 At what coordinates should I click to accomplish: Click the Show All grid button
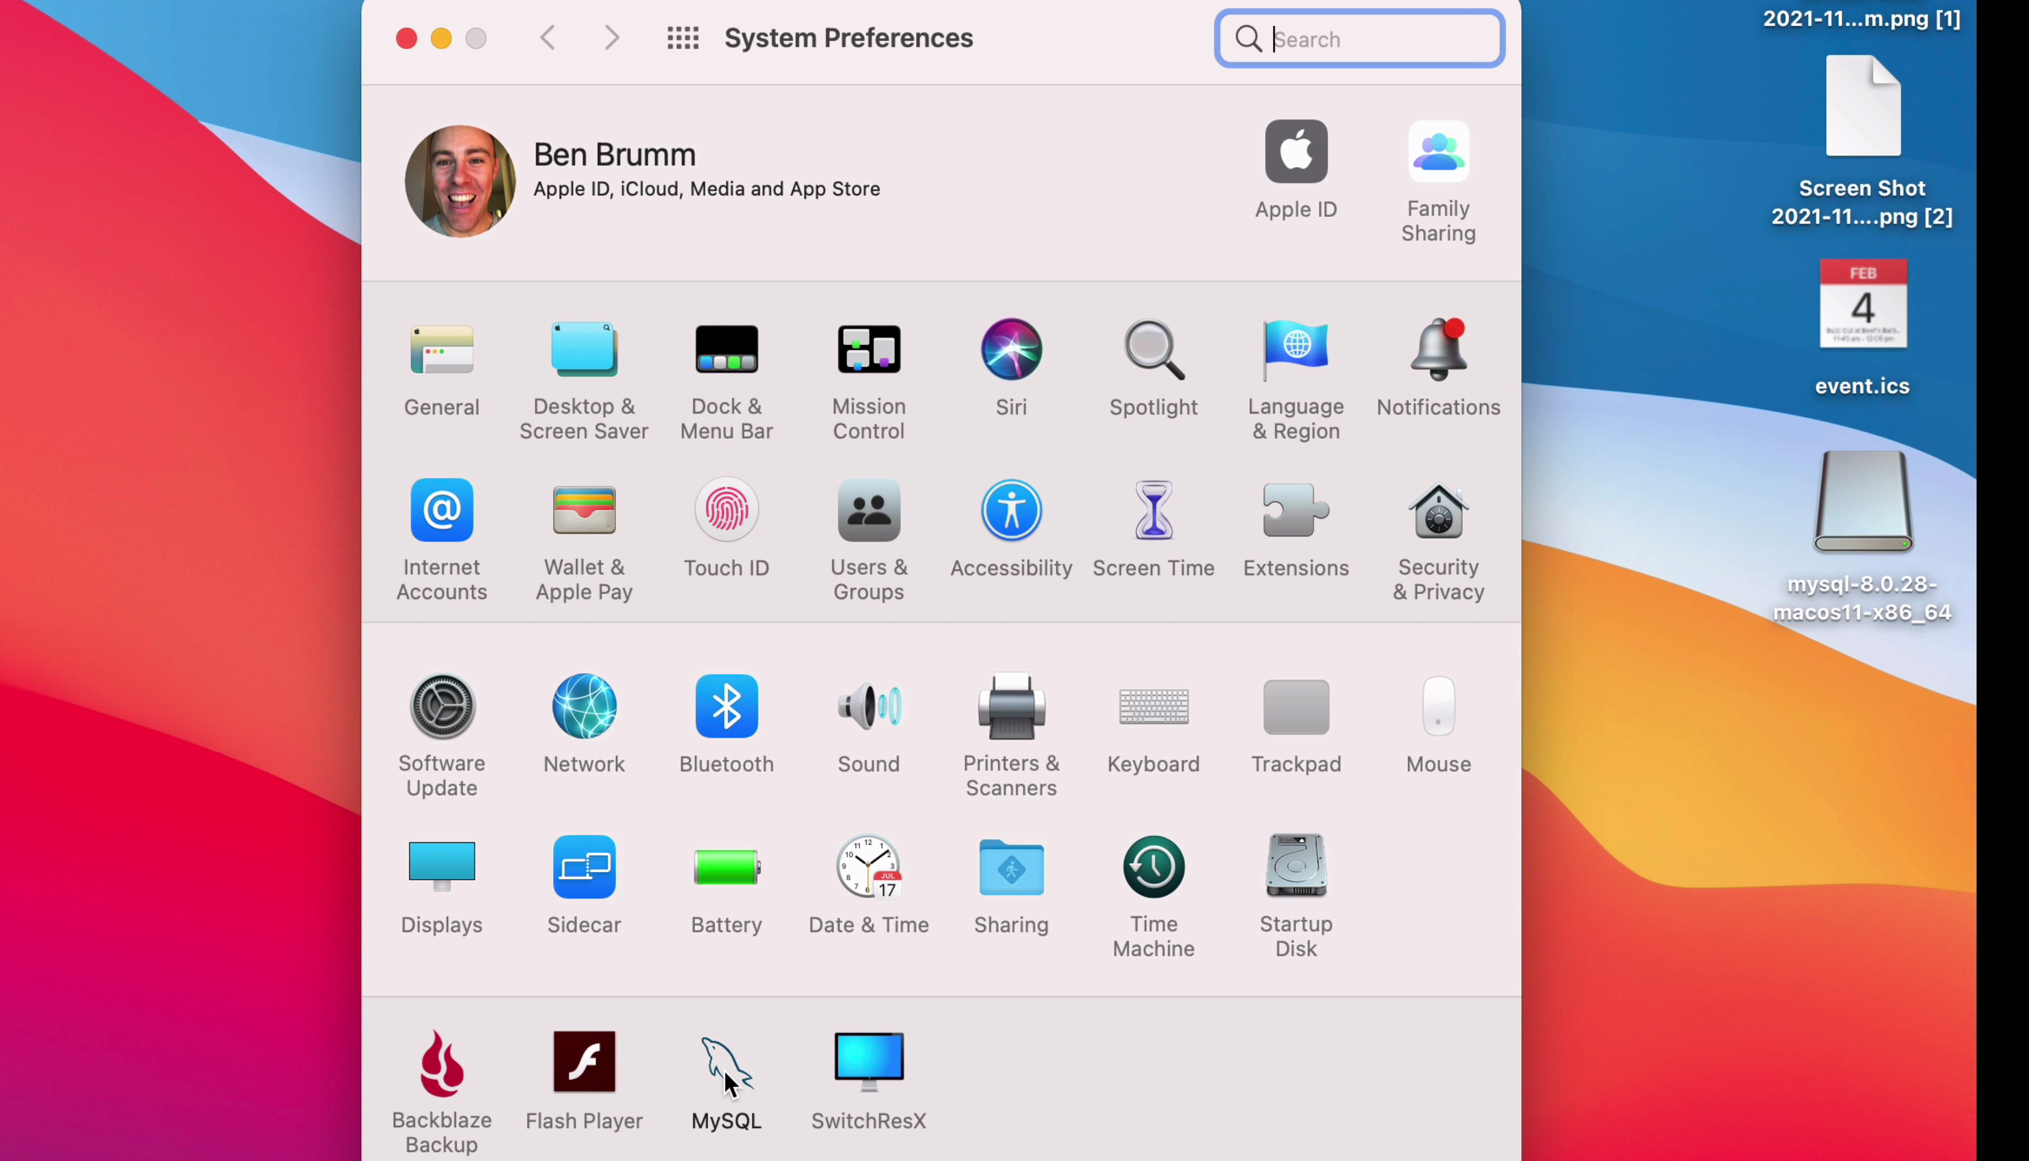[x=683, y=38]
